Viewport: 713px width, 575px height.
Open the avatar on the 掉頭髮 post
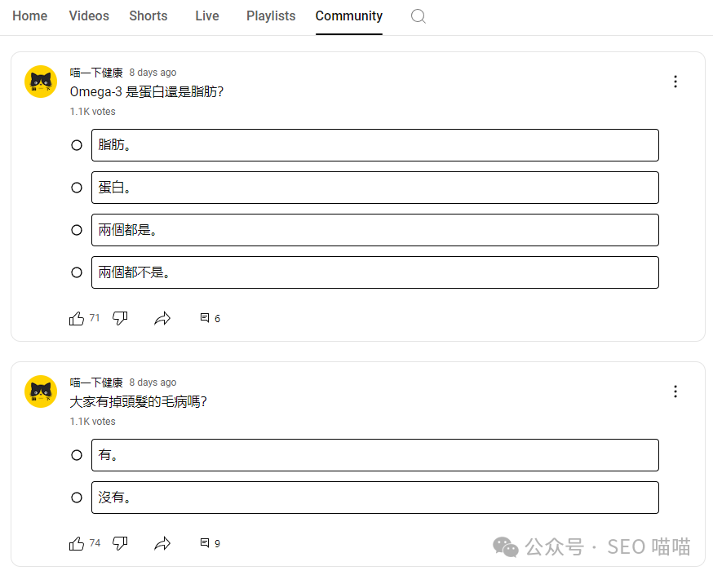(x=41, y=391)
